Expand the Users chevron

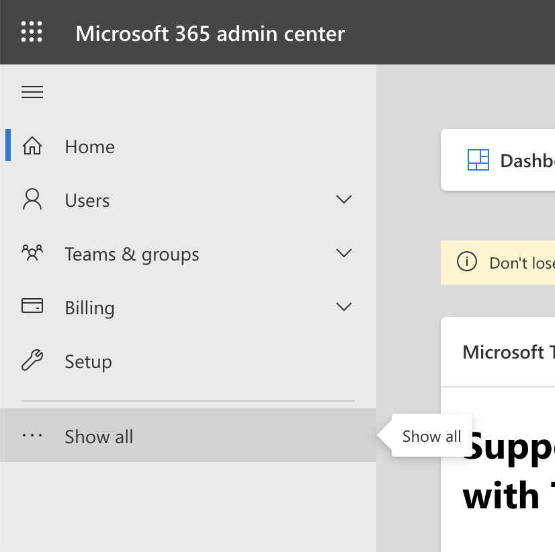coord(344,199)
